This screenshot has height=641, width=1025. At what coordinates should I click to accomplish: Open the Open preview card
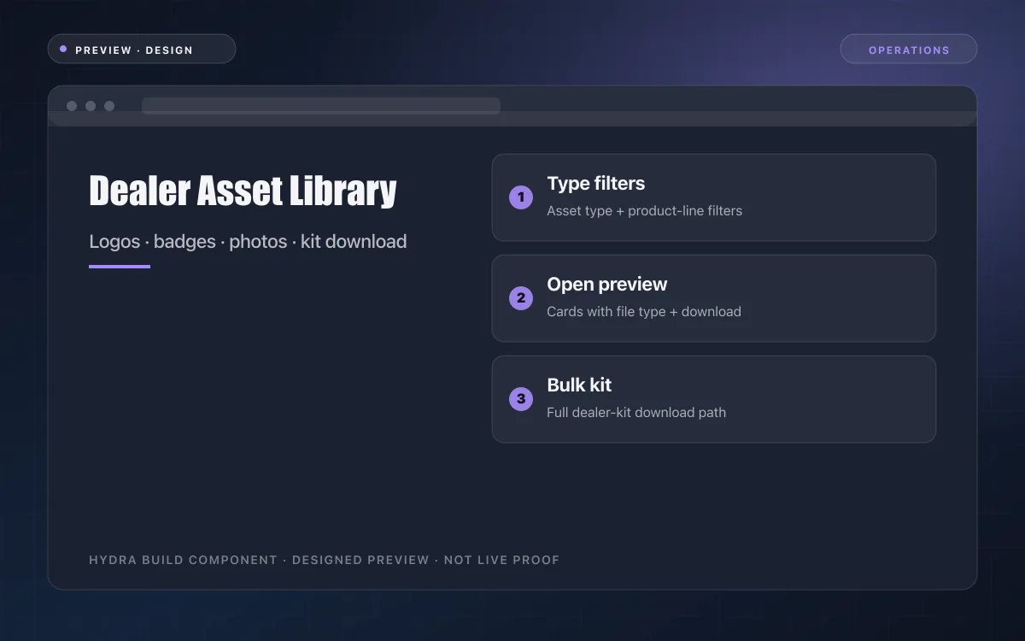714,298
